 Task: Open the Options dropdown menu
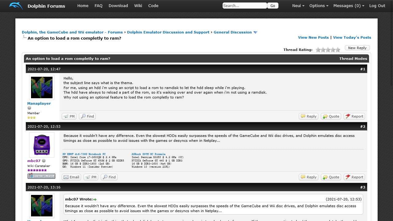click(319, 6)
